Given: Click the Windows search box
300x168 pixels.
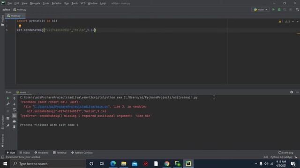Looking at the screenshot, I should tap(48, 164).
